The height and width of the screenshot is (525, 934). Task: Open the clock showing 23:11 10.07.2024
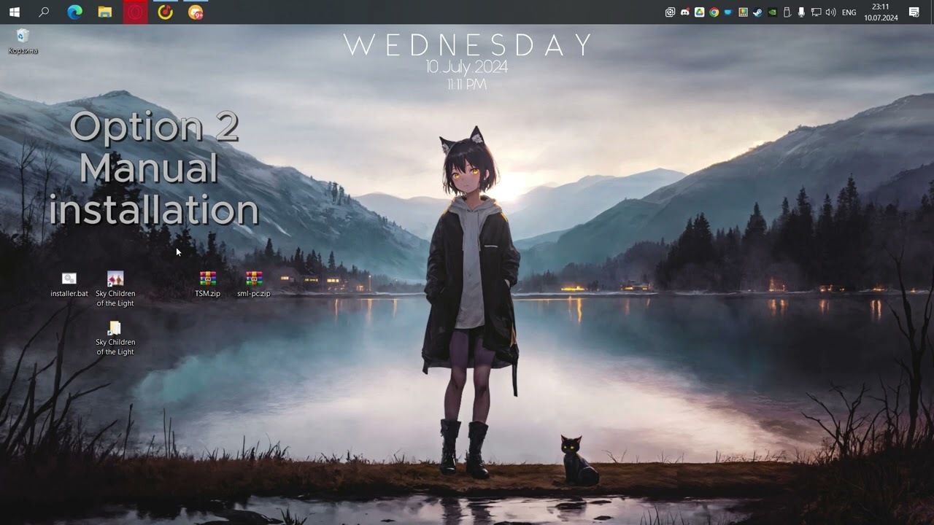click(x=881, y=12)
